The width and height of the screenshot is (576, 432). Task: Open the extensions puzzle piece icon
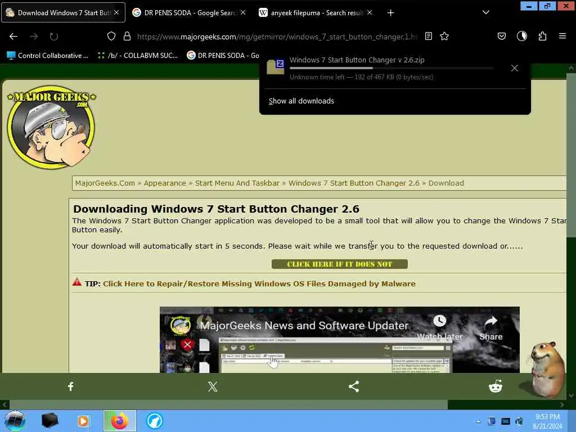543,36
